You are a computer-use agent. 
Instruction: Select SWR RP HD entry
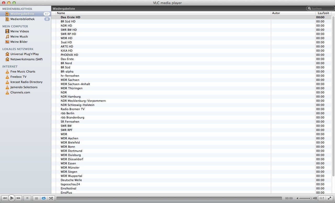pyautogui.click(x=191, y=34)
